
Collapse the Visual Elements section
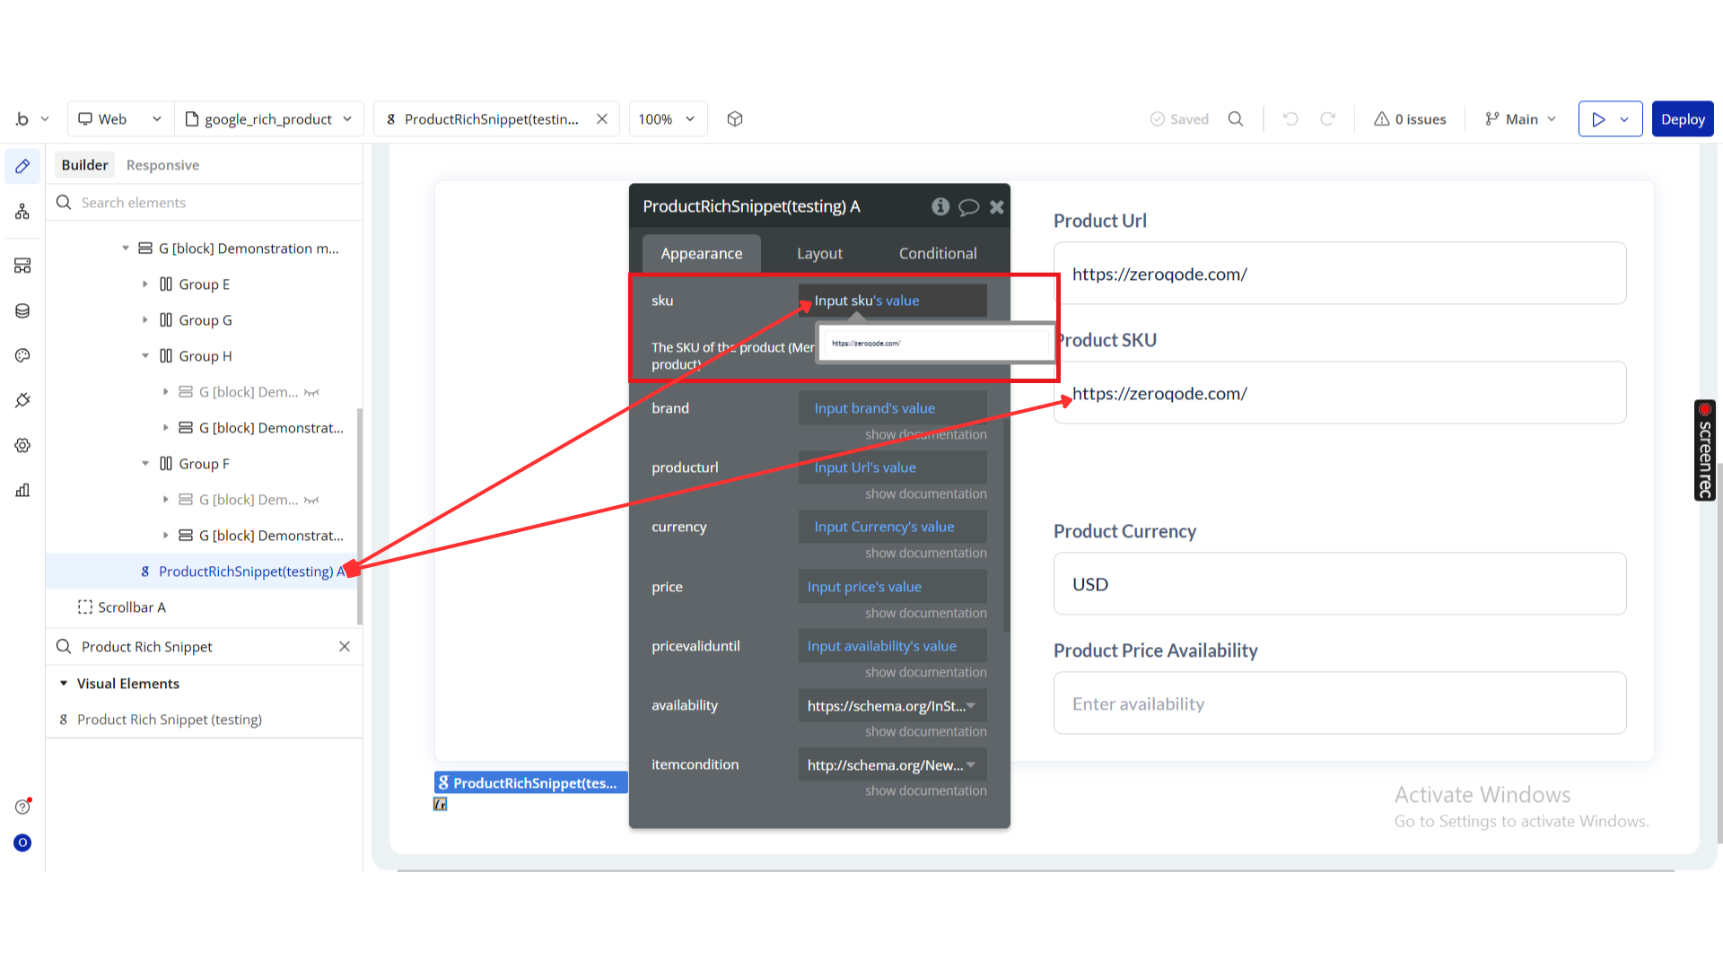pos(64,684)
